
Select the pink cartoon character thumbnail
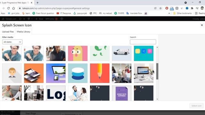click(x=78, y=53)
